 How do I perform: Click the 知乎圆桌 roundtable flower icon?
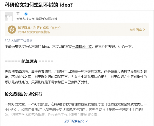(12, 30)
